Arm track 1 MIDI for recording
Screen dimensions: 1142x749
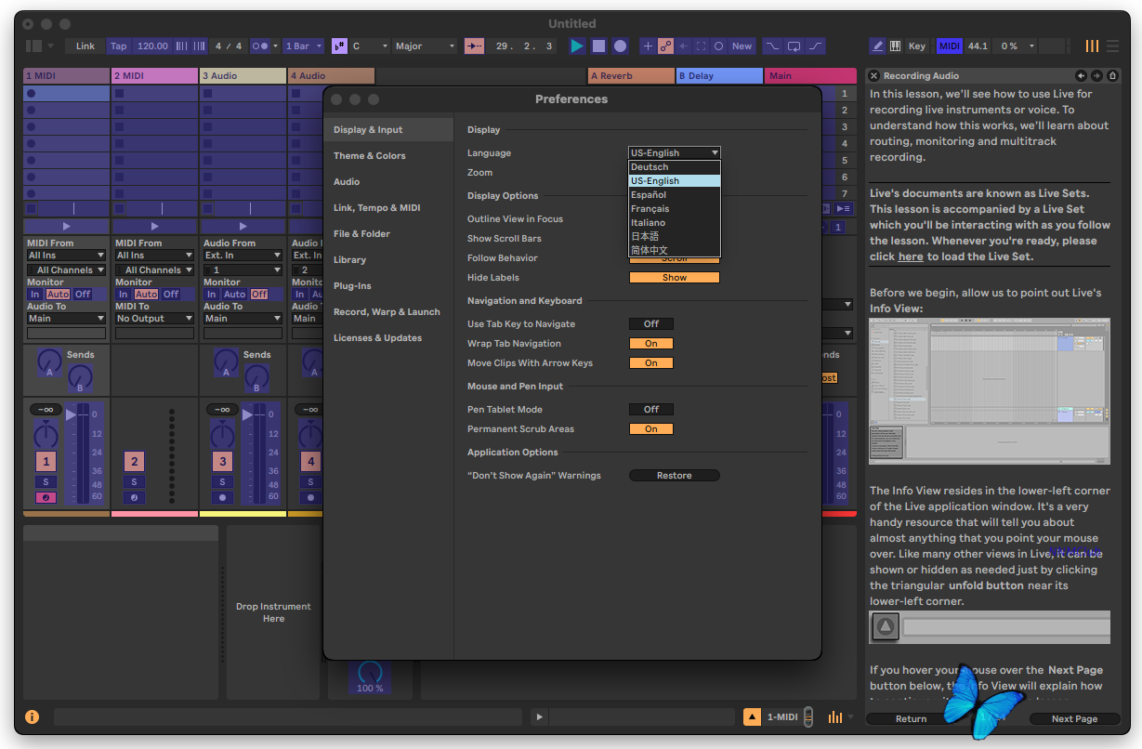point(46,497)
